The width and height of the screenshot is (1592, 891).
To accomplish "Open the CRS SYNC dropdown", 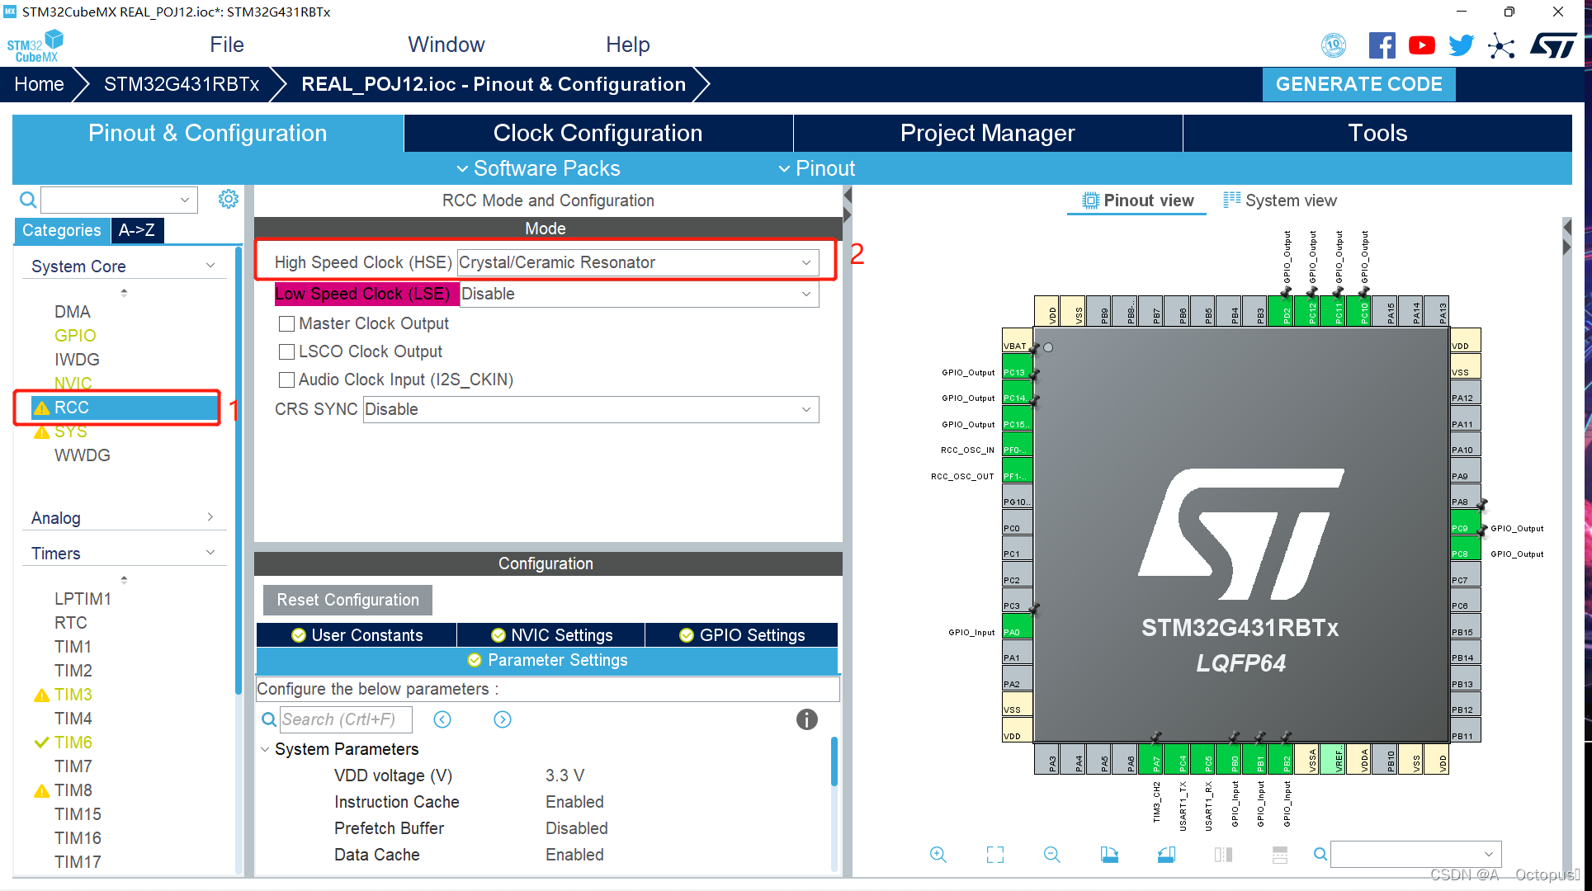I will [x=590, y=409].
